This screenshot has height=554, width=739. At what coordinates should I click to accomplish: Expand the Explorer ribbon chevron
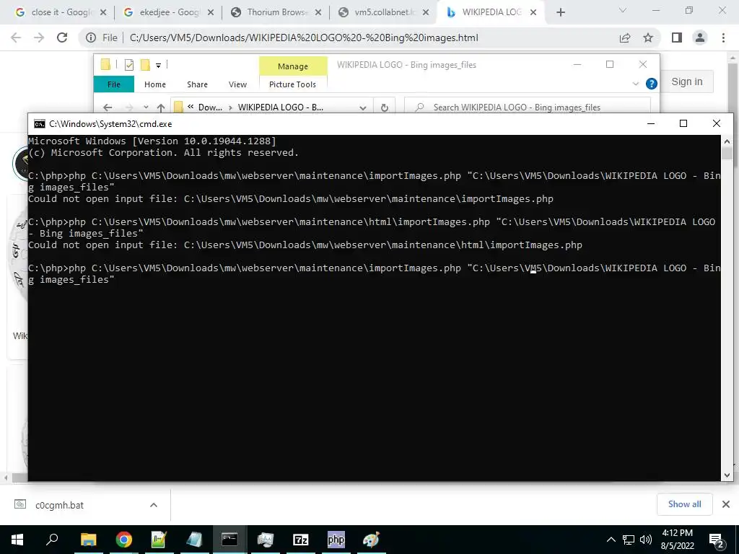pos(635,84)
